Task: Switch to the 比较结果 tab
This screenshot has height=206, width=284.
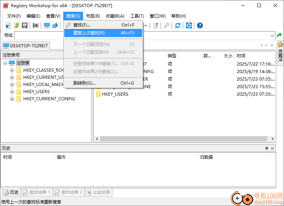Action: pyautogui.click(x=99, y=192)
